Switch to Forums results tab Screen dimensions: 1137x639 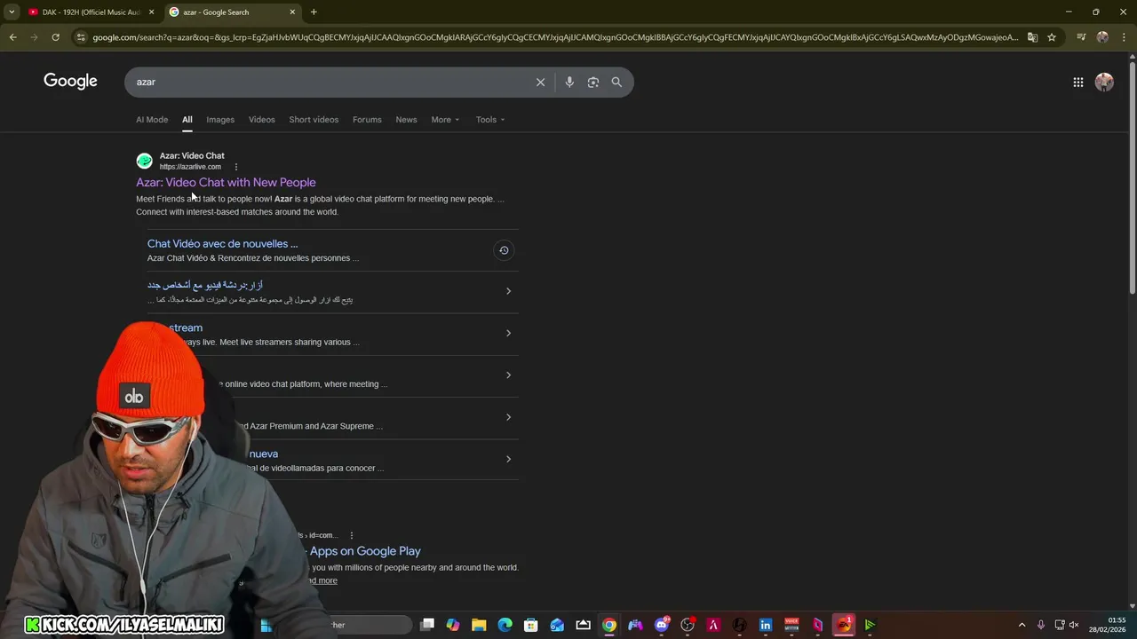coord(367,120)
